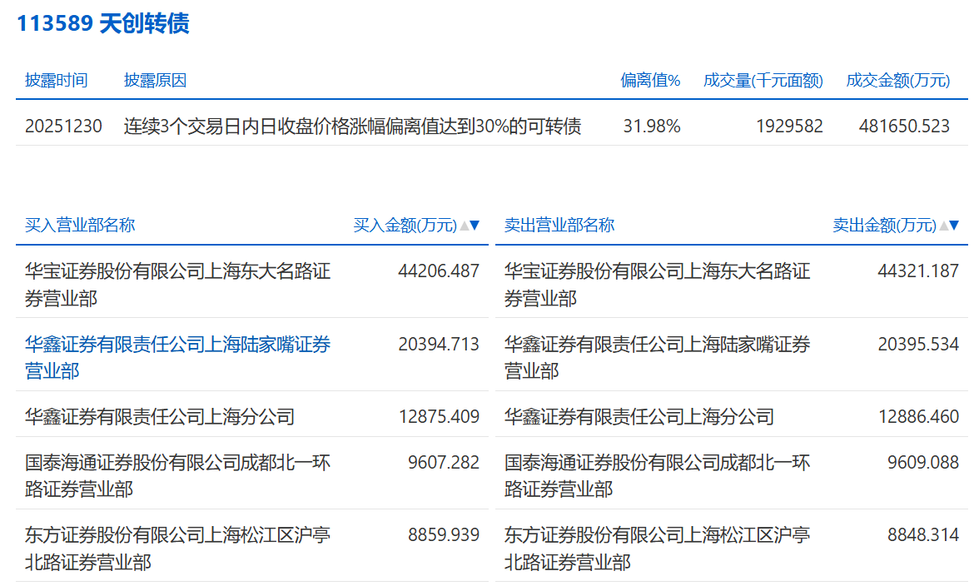Viewport: 974px width, 586px height.
Task: Open 华鑫证券有限责任公司上海陆家嘴证券营业部 buy-side link
Action: tap(177, 357)
